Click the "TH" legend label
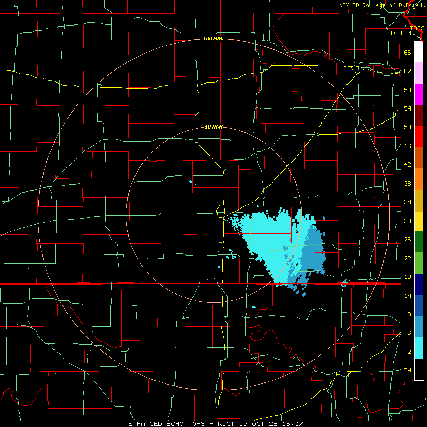 408,371
